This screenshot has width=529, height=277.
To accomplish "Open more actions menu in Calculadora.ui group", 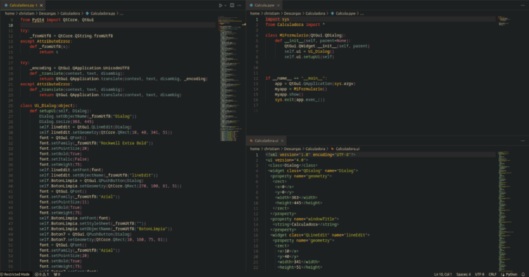I will coord(523,141).
